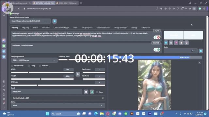Apply selected styles with the clipboard icon
The width and height of the screenshot is (209, 117).
click(182, 43)
